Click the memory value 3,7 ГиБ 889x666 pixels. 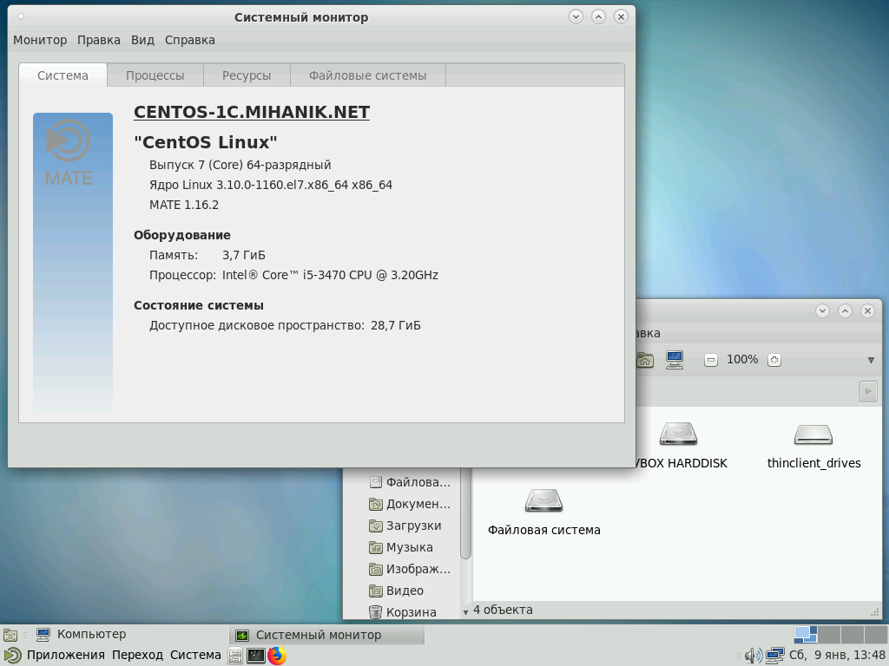pos(244,256)
